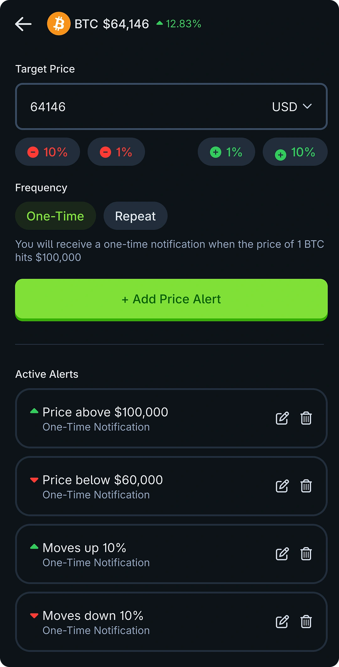Screen dimensions: 339x667
Task: Switch frequency to Repeat
Action: pos(135,216)
